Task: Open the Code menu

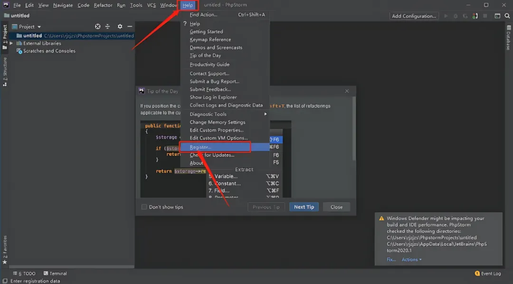Action: (84, 5)
